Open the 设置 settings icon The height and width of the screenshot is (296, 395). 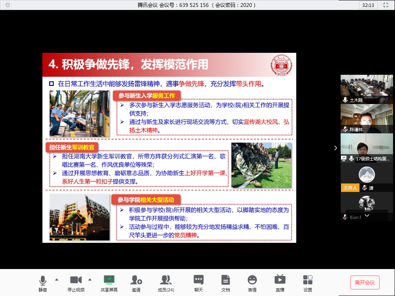coord(307,283)
